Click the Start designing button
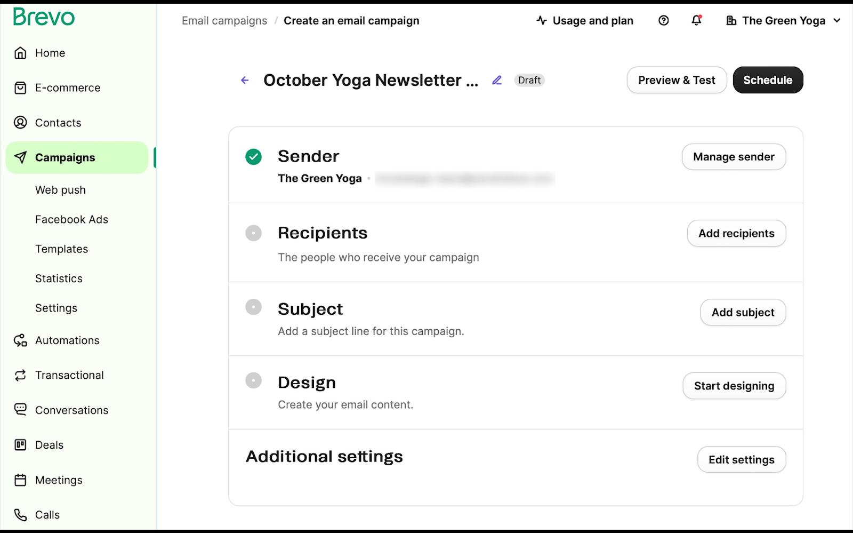Image resolution: width=853 pixels, height=533 pixels. pyautogui.click(x=734, y=386)
